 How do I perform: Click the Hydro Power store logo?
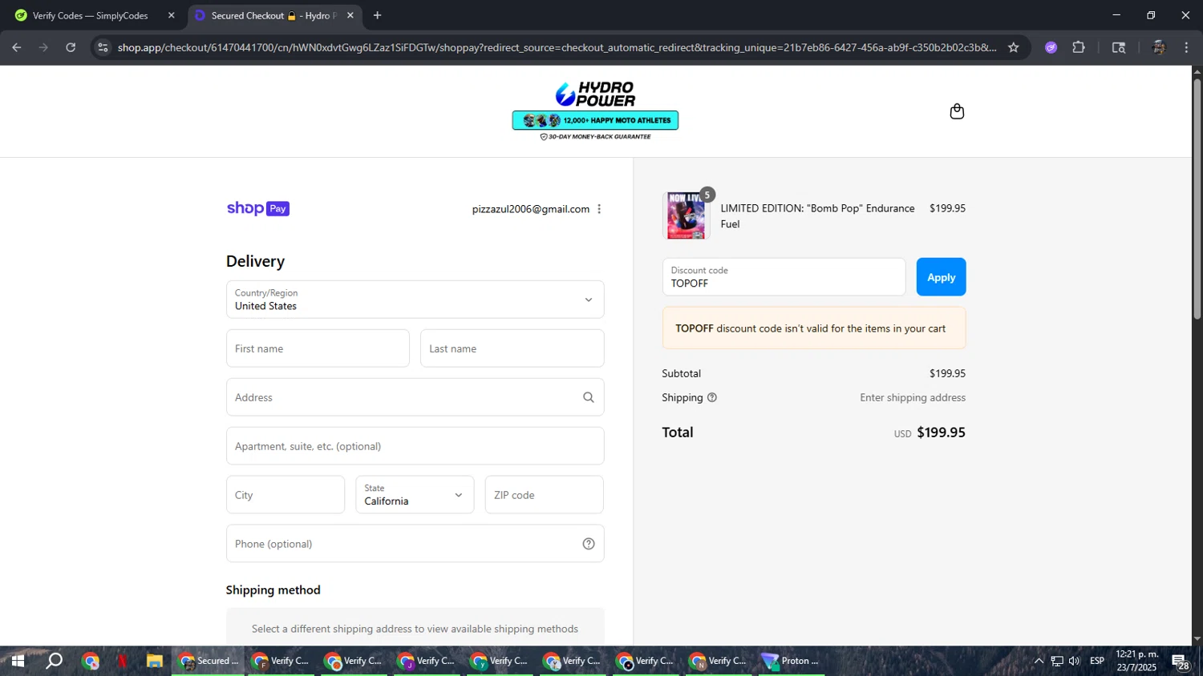pyautogui.click(x=596, y=94)
